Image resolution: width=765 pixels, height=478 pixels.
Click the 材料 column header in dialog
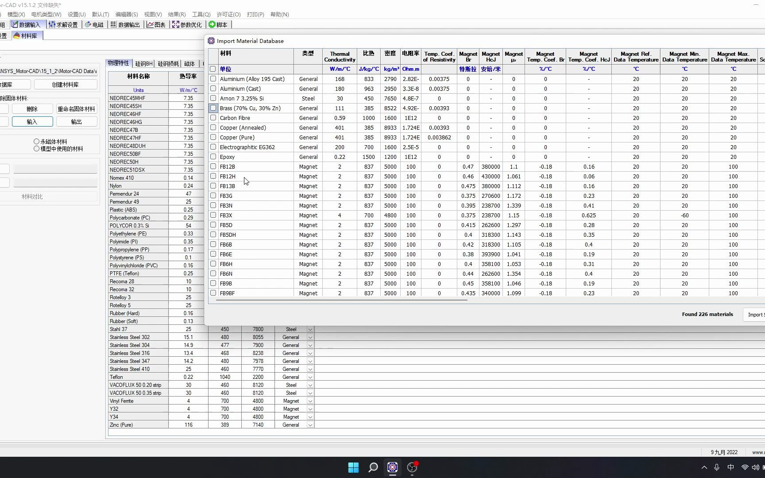tap(256, 57)
